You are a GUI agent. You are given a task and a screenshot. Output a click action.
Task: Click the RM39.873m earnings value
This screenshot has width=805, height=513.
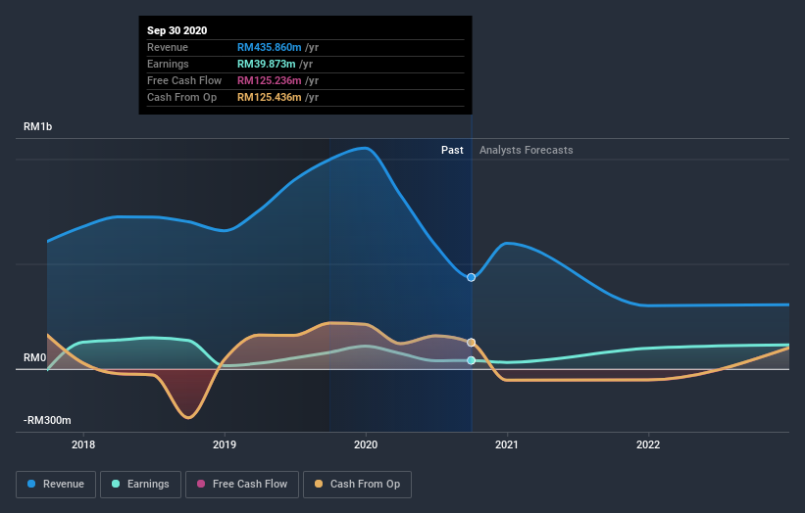[x=266, y=64]
